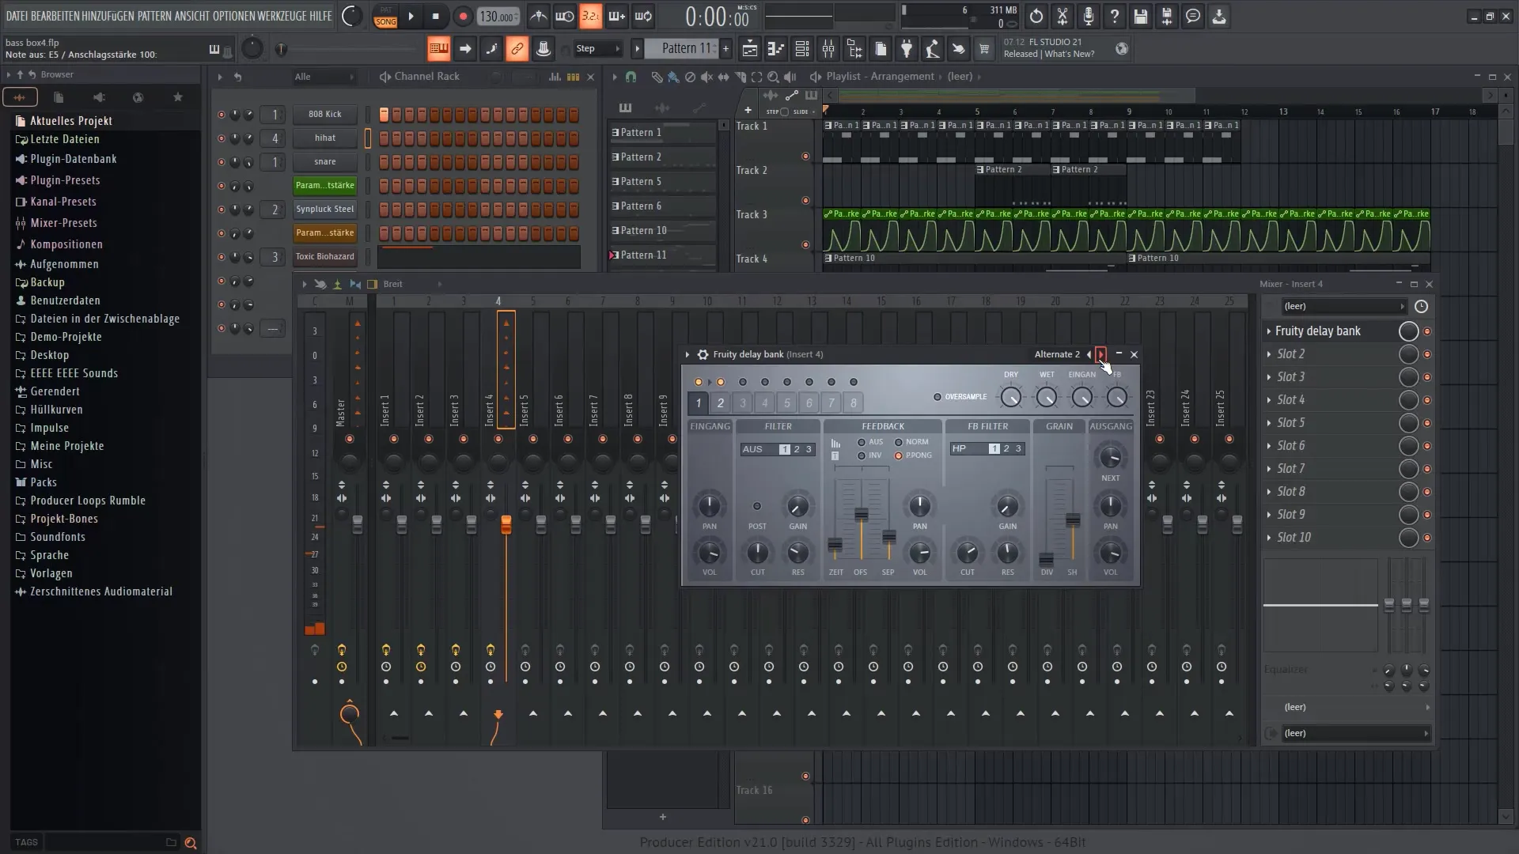
Task: Open the HINZUFÜGEN menu
Action: [108, 16]
